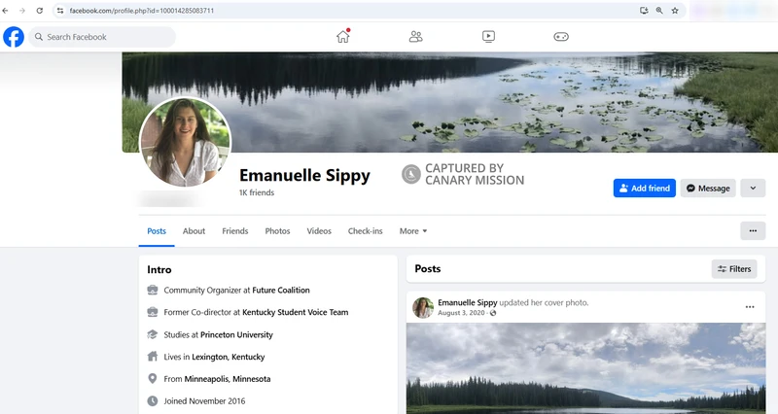Click the Add friend button

tap(644, 189)
